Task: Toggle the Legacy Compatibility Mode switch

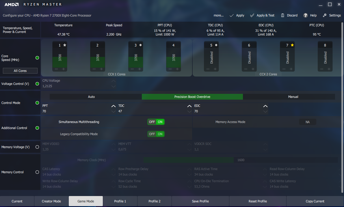Action: click(156, 134)
